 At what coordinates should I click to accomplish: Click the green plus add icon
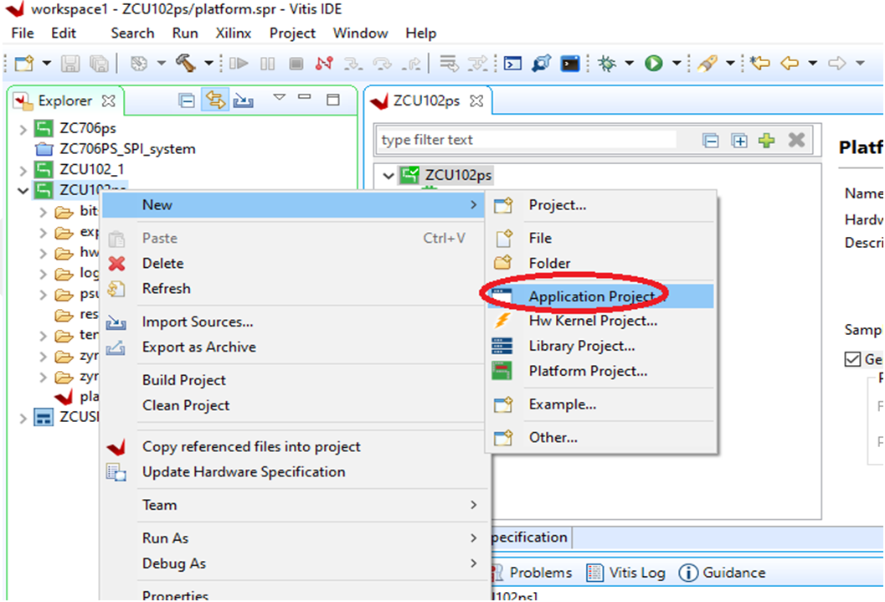(x=766, y=141)
